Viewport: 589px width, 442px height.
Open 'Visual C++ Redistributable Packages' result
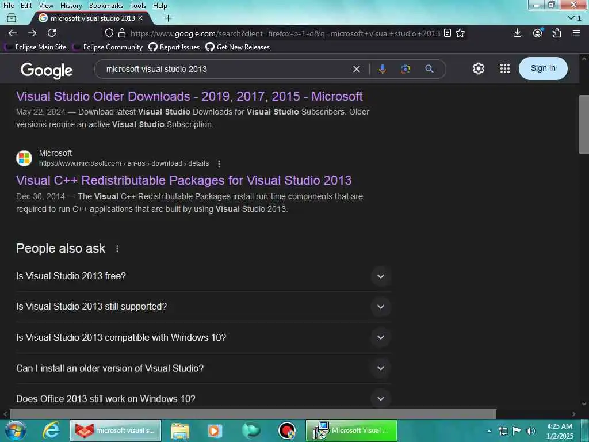pos(183,180)
